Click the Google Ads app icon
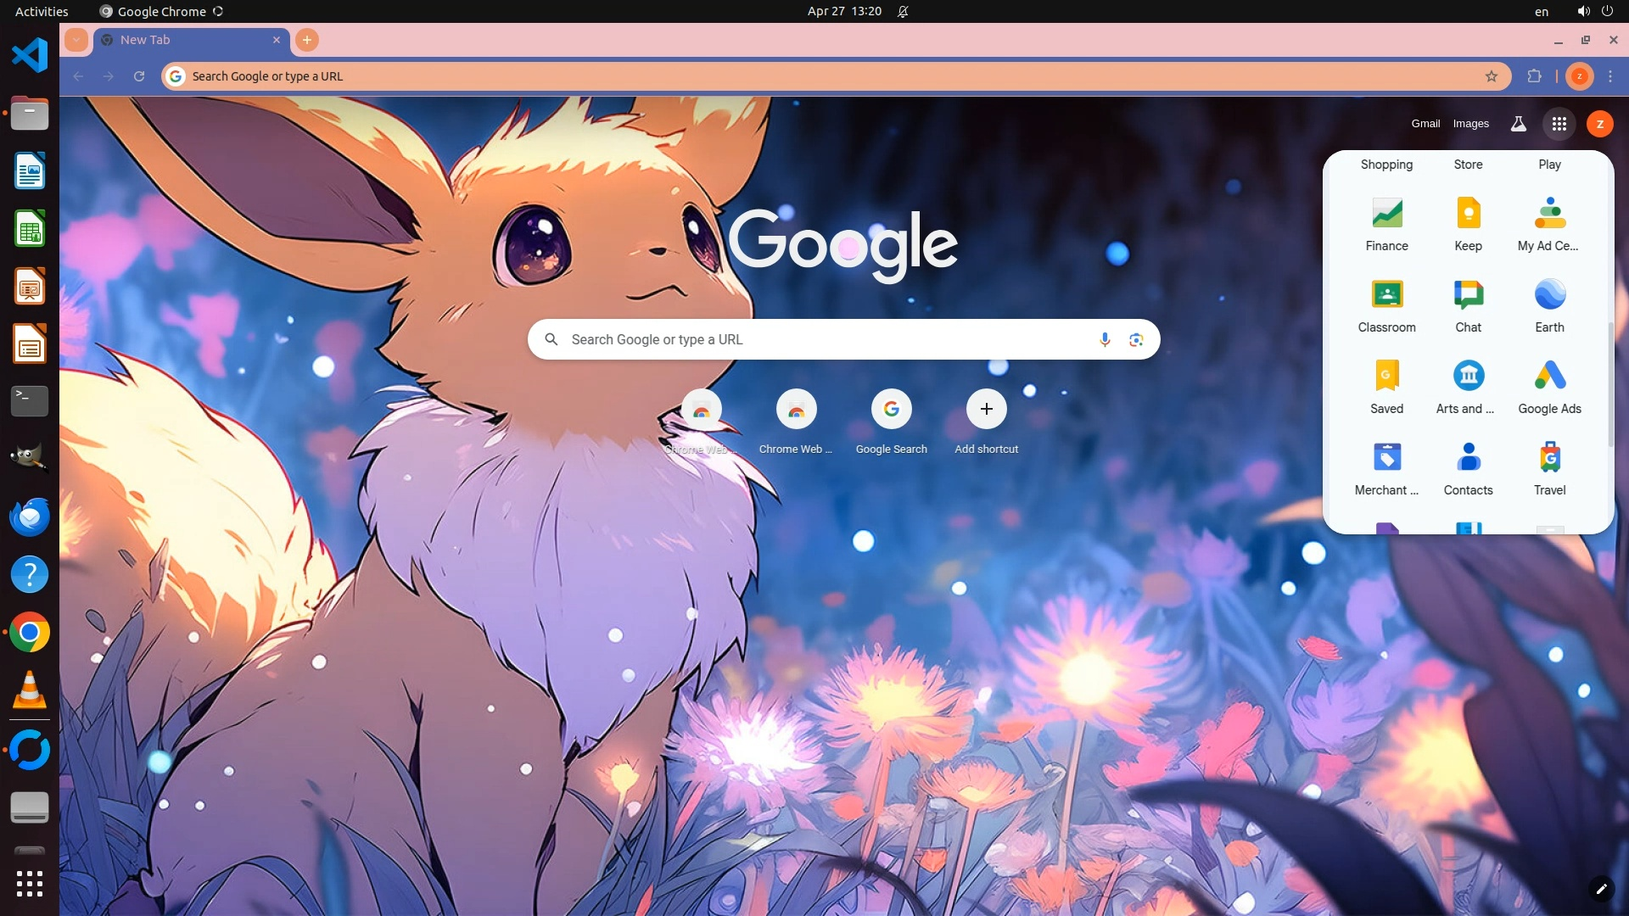1629x916 pixels. [x=1549, y=386]
